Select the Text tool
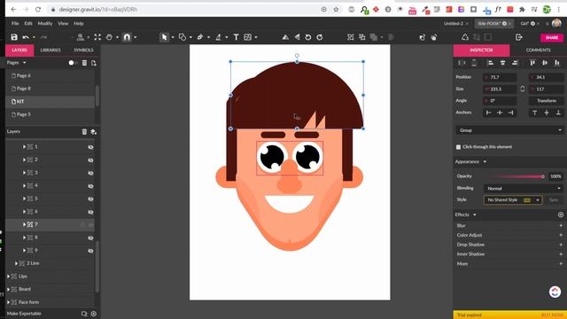Image resolution: width=567 pixels, height=319 pixels. click(x=237, y=37)
